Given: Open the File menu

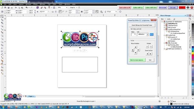Looking at the screenshot, I should [x=5, y=4].
